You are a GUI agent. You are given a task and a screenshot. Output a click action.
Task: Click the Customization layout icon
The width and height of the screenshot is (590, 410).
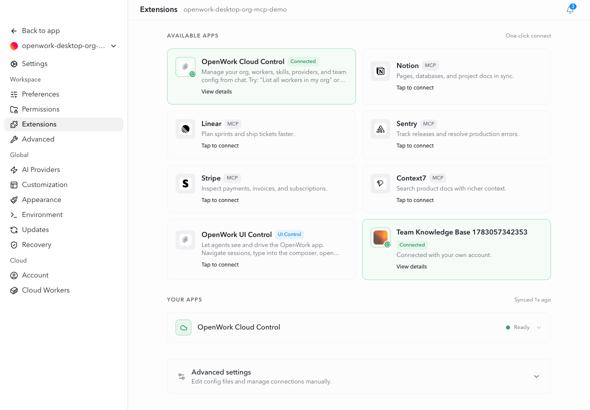(14, 185)
